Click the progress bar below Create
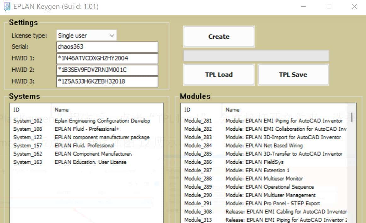This screenshot has width=366, height=223. pyautogui.click(x=256, y=56)
